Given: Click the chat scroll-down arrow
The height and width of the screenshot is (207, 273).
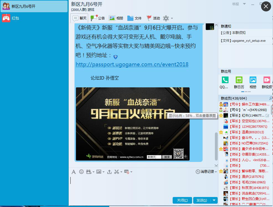Looking at the screenshot, I should pyautogui.click(x=216, y=165).
